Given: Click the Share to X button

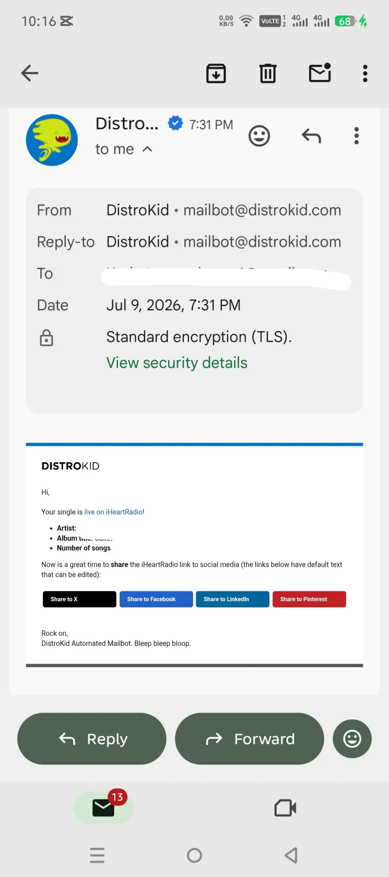Looking at the screenshot, I should (79, 599).
